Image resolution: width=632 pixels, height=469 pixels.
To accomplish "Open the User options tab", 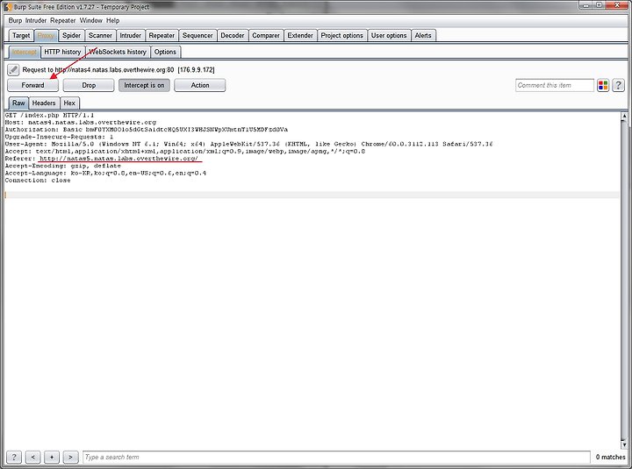I will point(389,35).
